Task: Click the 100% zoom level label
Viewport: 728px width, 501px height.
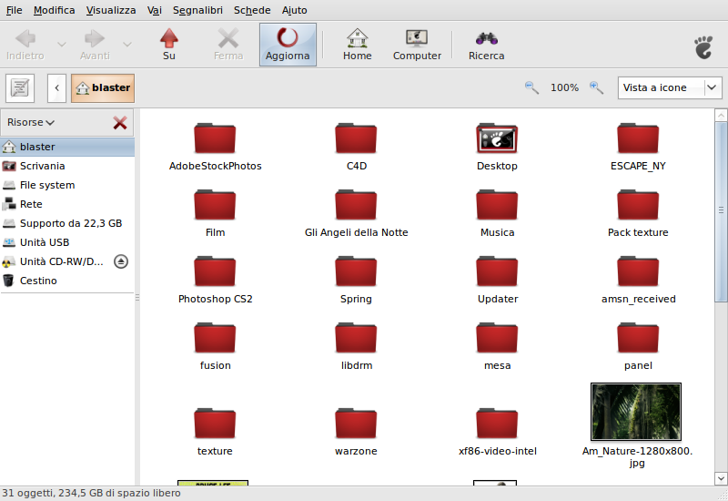Action: coord(564,87)
